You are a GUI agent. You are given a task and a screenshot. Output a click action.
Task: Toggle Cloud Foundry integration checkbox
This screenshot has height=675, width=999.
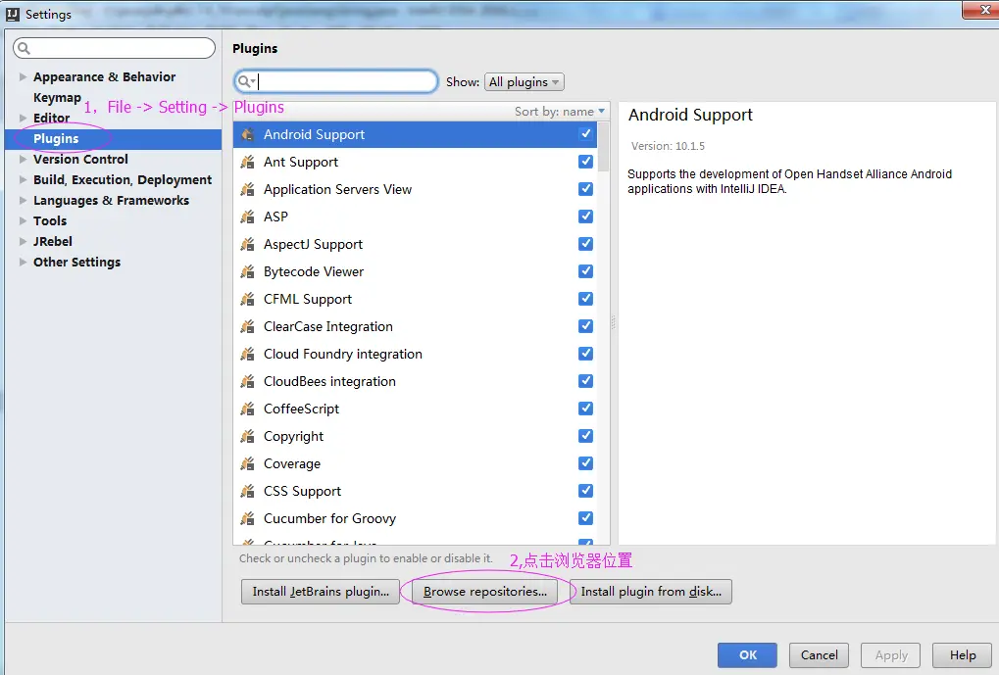(x=585, y=353)
